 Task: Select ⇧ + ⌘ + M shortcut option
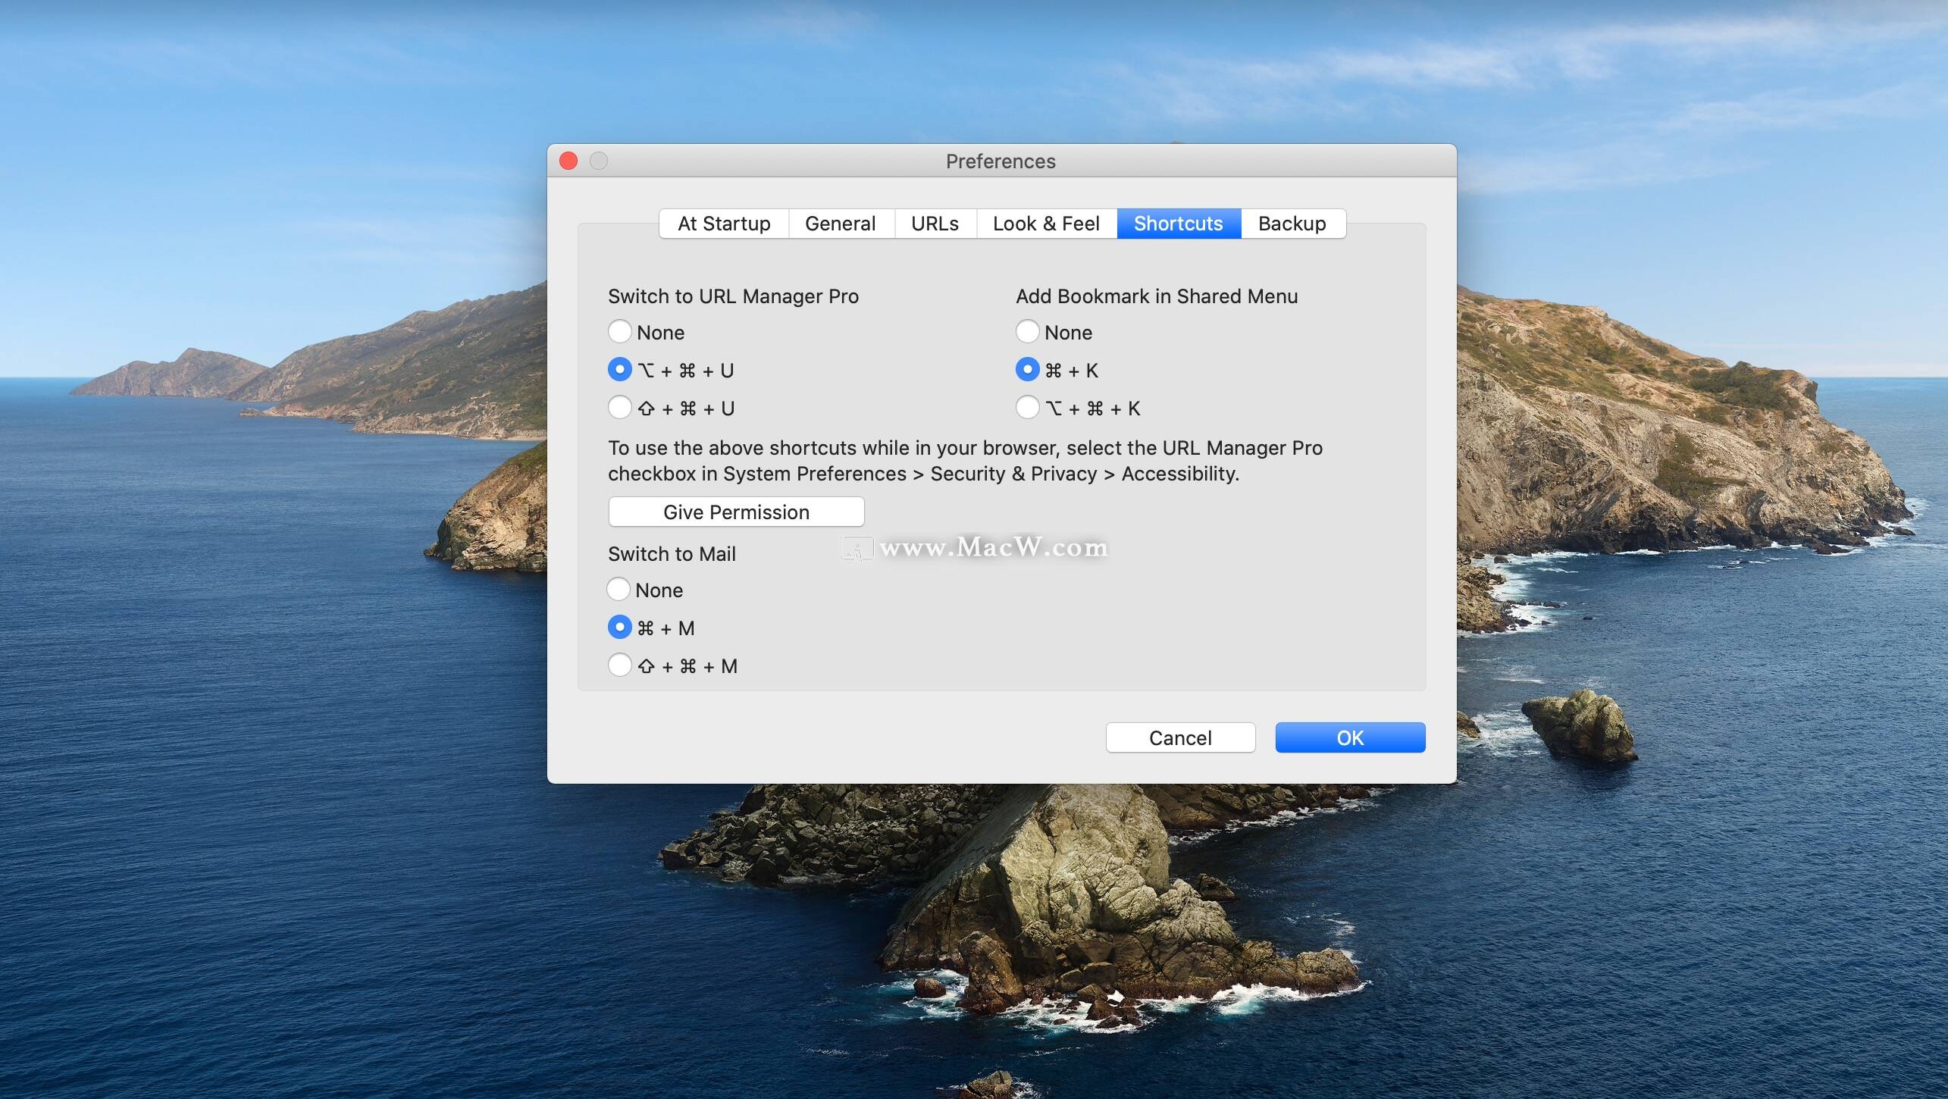(x=618, y=665)
